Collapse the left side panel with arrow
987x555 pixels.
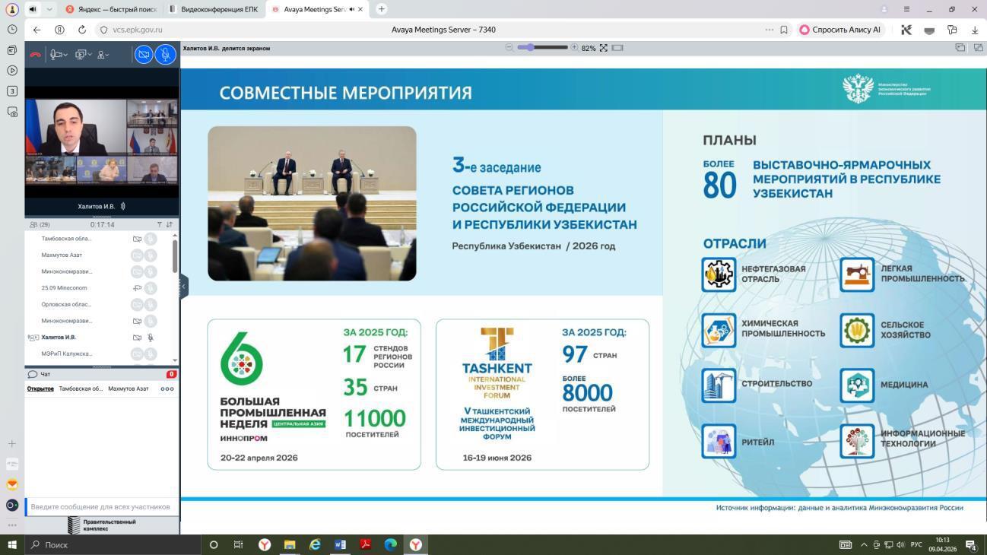[x=183, y=287]
